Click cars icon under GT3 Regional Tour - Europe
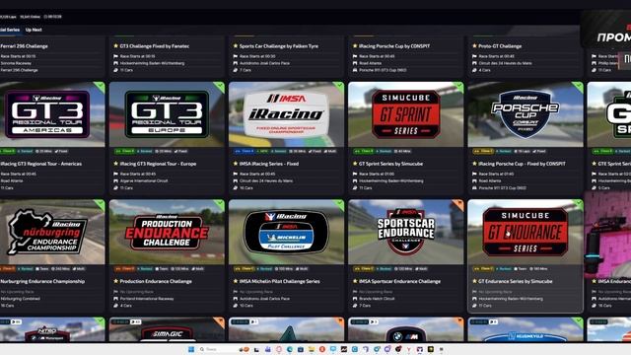 pyautogui.click(x=116, y=188)
